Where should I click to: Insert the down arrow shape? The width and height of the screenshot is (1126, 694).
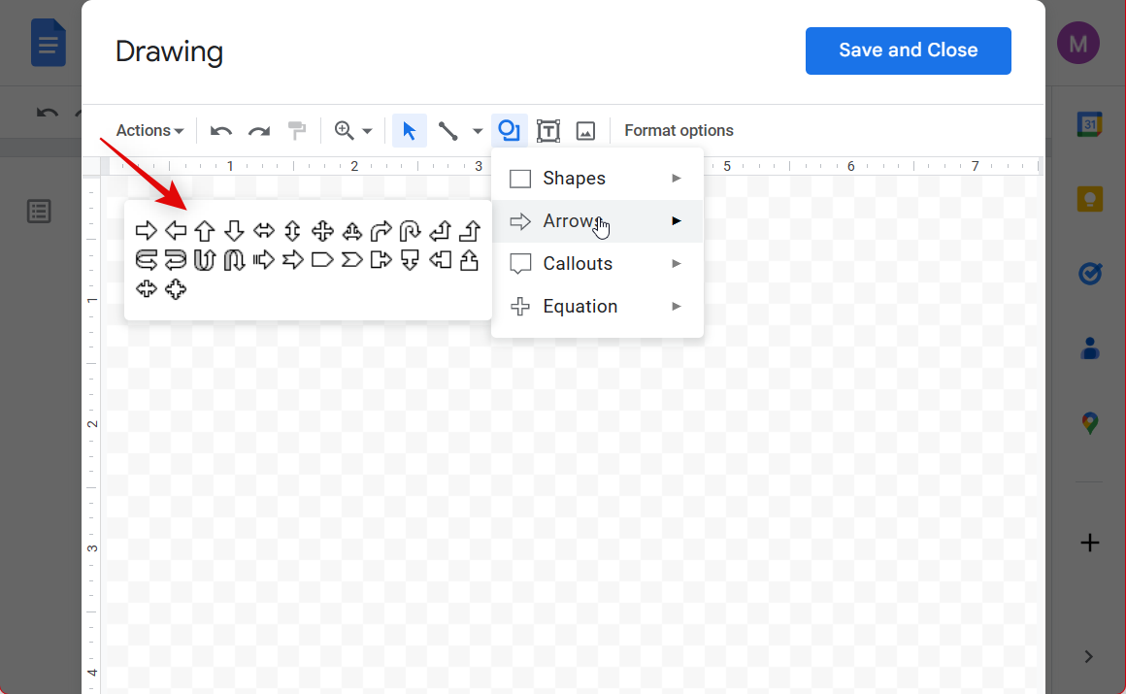click(x=234, y=231)
